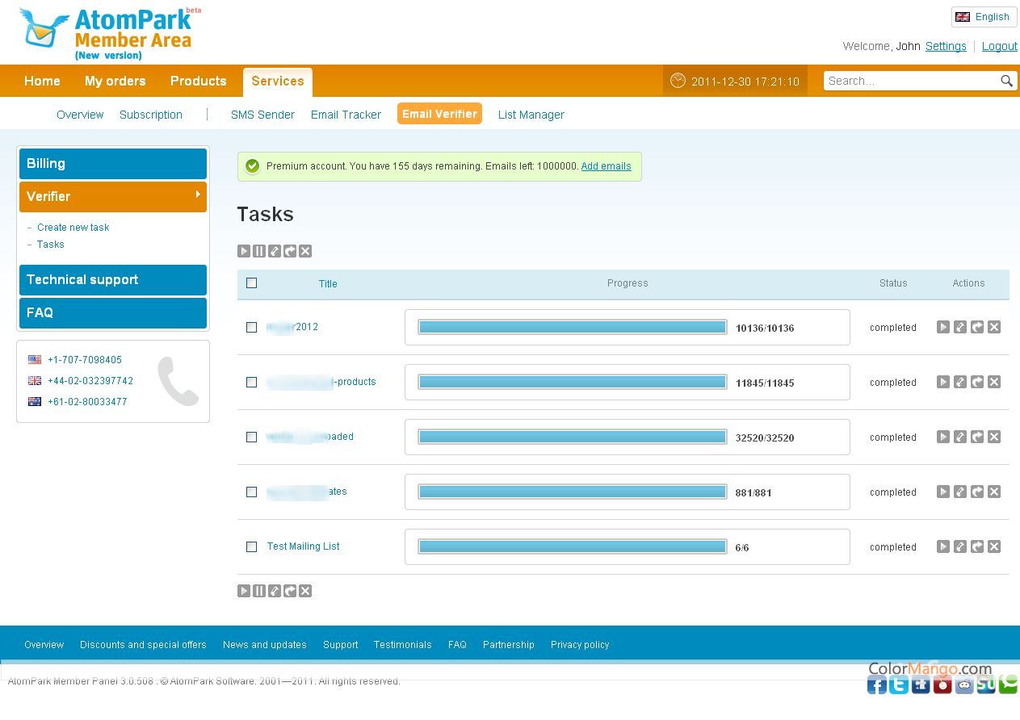Click the restart arrow icon in the 32520/32520 row
The width and height of the screenshot is (1020, 720).
[x=977, y=437]
